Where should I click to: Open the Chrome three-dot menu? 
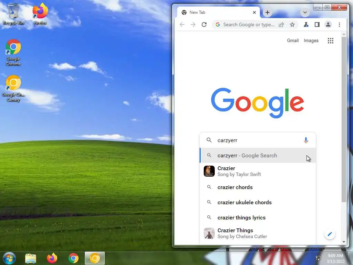339,24
